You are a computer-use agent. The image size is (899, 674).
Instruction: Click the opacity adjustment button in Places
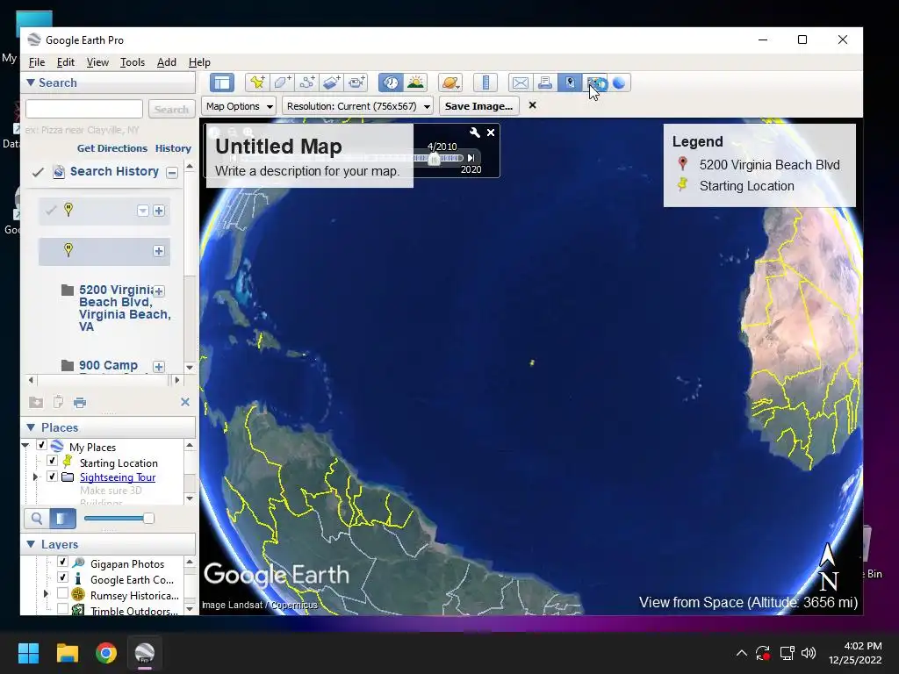[x=62, y=519]
